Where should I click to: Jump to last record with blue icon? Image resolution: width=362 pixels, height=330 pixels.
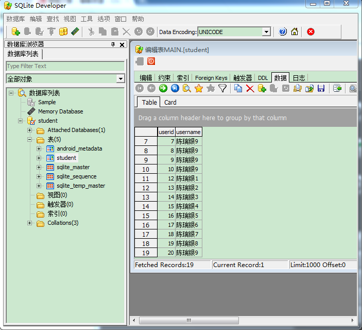click(x=175, y=88)
